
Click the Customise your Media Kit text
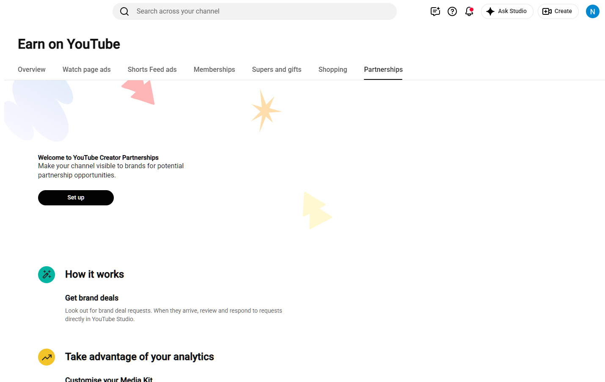click(x=109, y=379)
